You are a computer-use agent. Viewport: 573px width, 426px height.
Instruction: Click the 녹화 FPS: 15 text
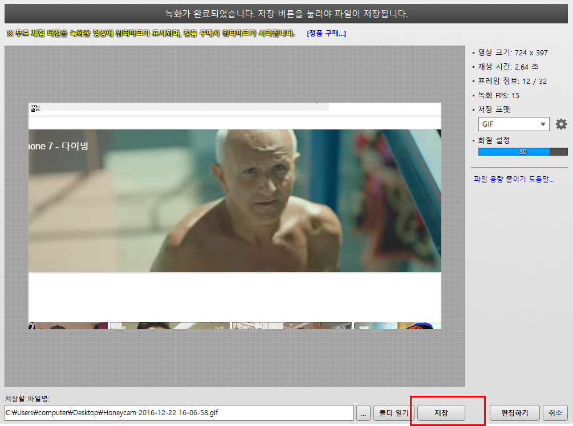click(x=498, y=95)
